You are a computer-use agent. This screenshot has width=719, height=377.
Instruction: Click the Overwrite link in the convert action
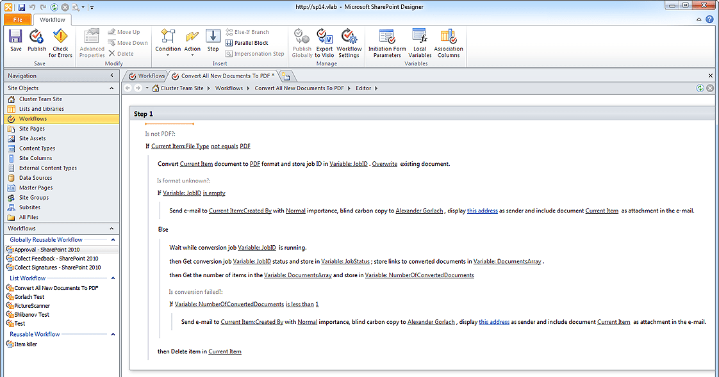(x=384, y=163)
